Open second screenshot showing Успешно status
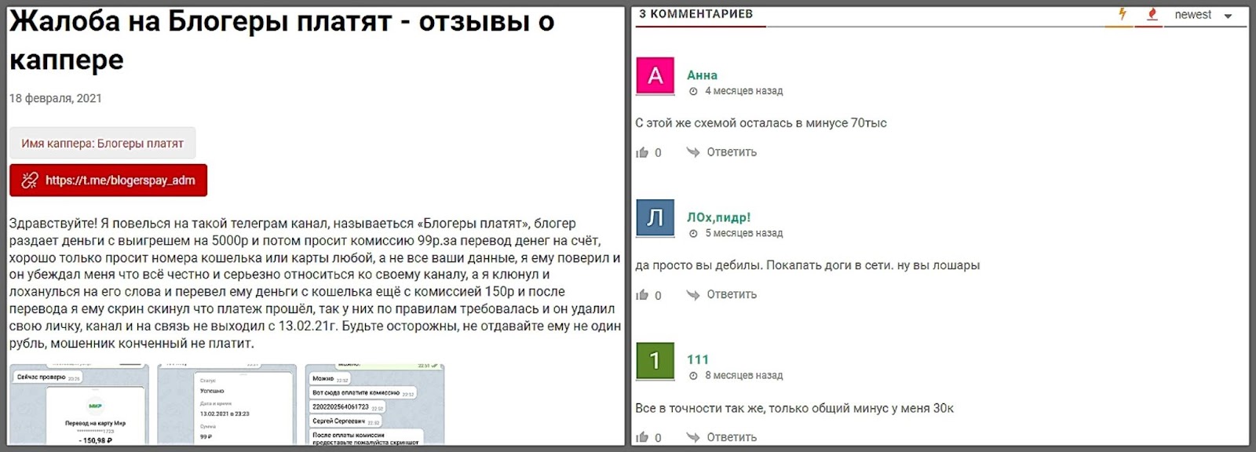Viewport: 1256px width, 452px height. 227,405
